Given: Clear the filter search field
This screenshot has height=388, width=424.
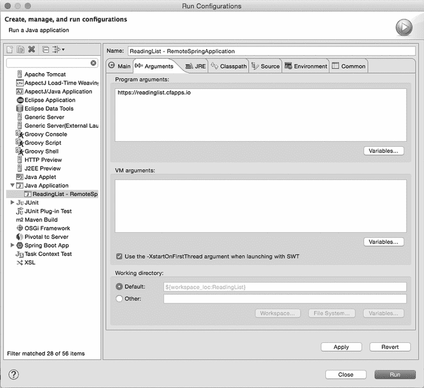Looking at the screenshot, I should click(x=93, y=63).
